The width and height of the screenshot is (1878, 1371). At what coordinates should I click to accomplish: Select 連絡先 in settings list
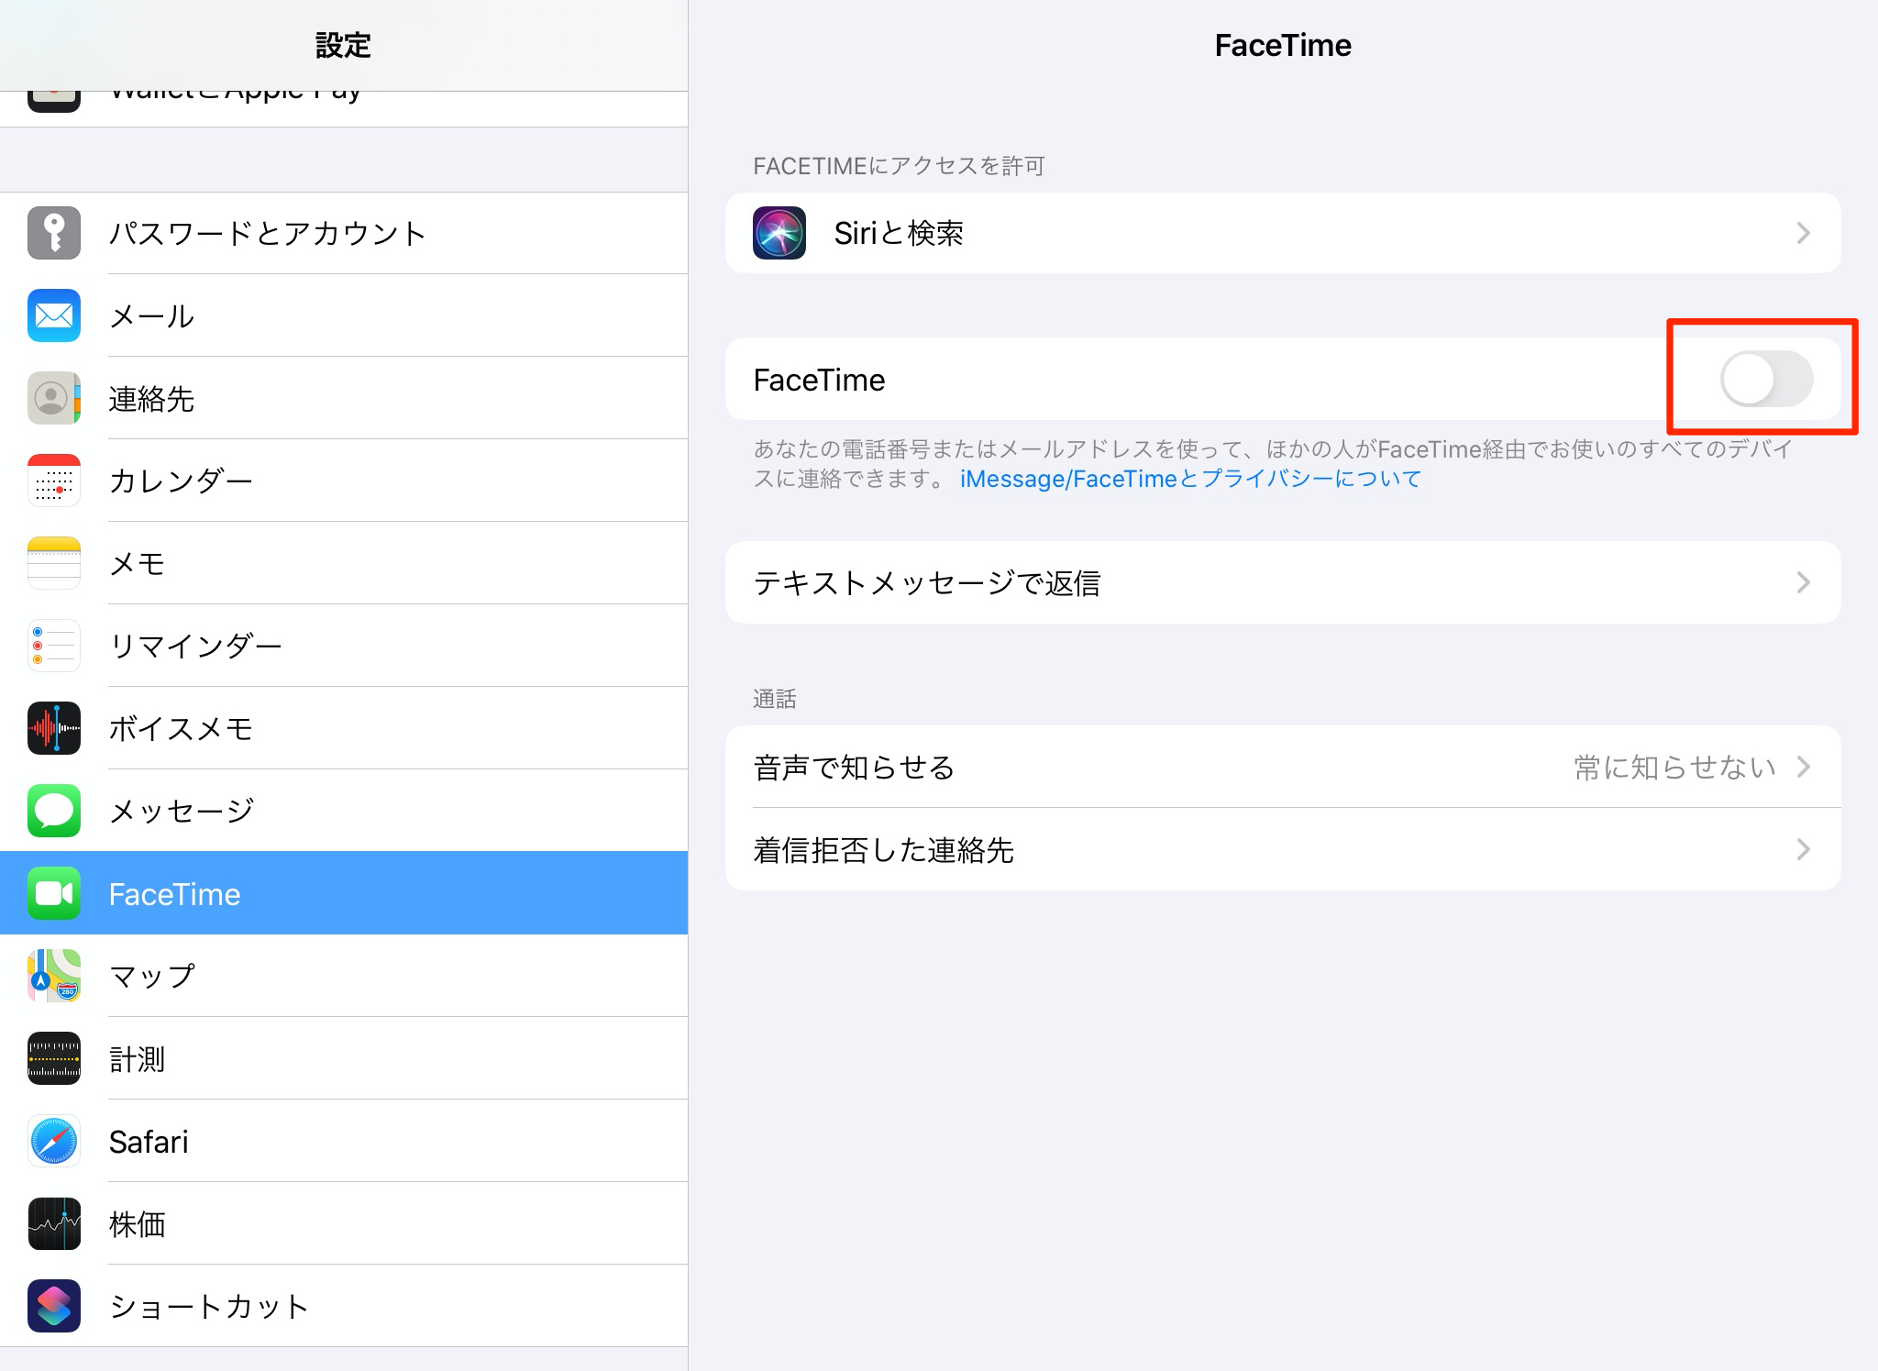[x=344, y=398]
